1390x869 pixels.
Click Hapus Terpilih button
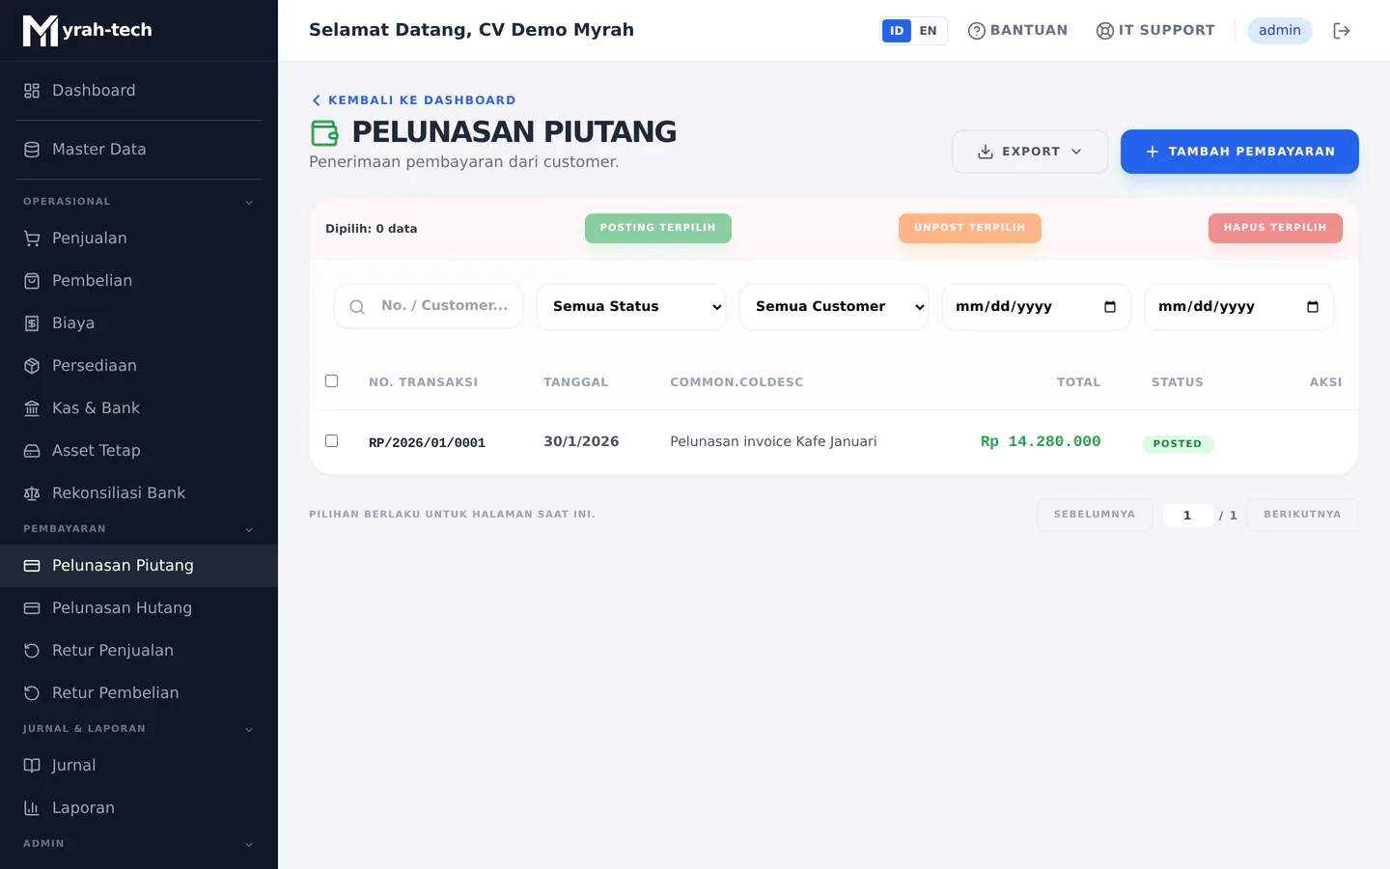pyautogui.click(x=1275, y=228)
